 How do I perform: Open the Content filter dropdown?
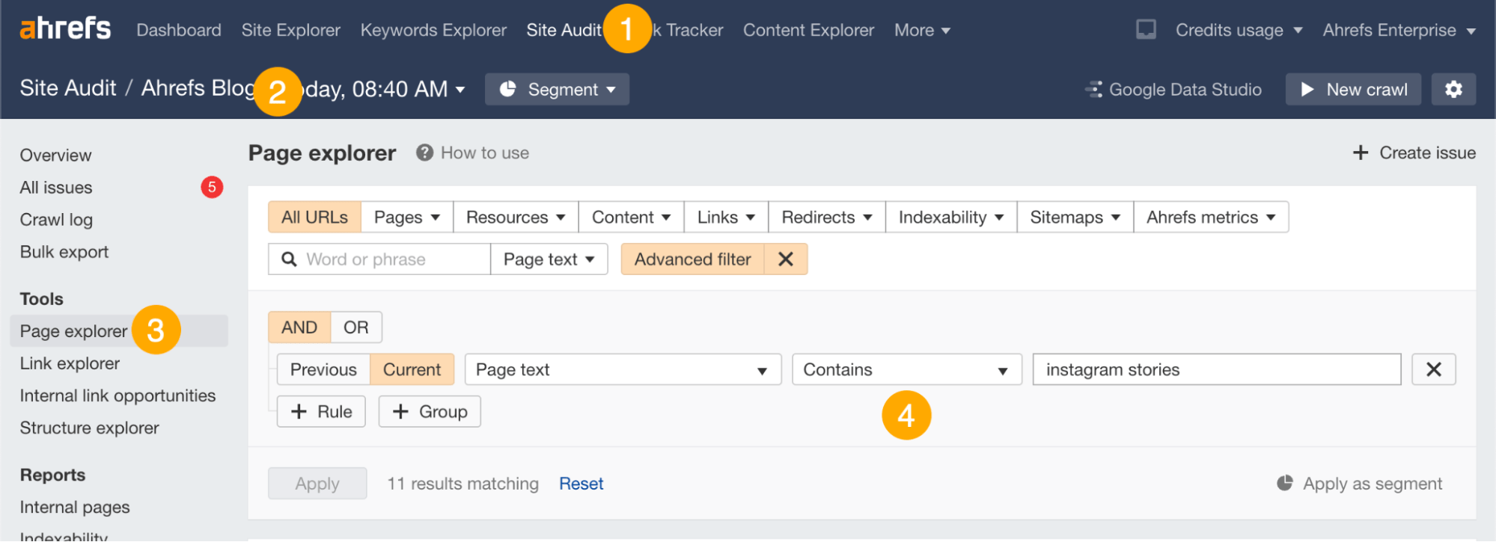point(632,217)
